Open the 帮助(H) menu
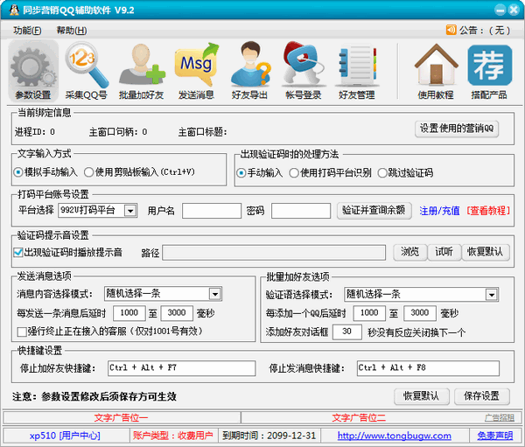The image size is (525, 447). point(72,31)
